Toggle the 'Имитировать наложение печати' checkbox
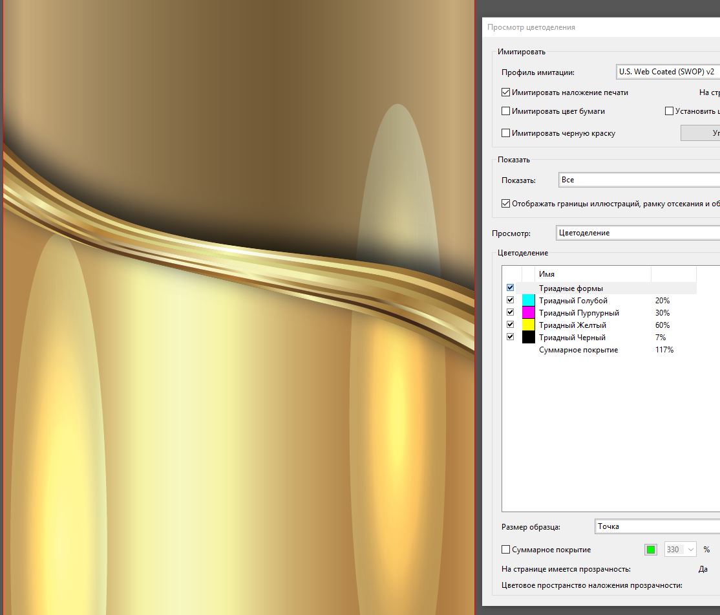 (505, 92)
